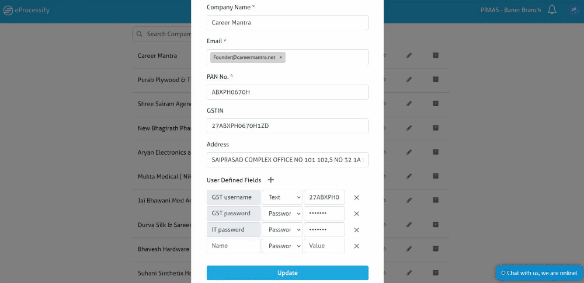Archive the Mukta Medical company
The width and height of the screenshot is (584, 283).
click(436, 176)
